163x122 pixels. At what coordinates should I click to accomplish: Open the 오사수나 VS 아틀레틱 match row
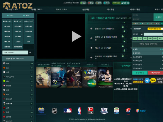[106, 57]
